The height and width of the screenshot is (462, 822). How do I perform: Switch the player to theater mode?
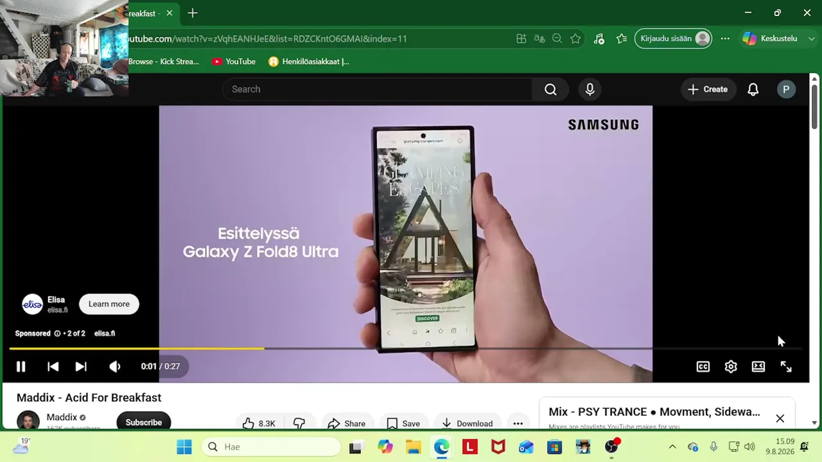coord(758,366)
